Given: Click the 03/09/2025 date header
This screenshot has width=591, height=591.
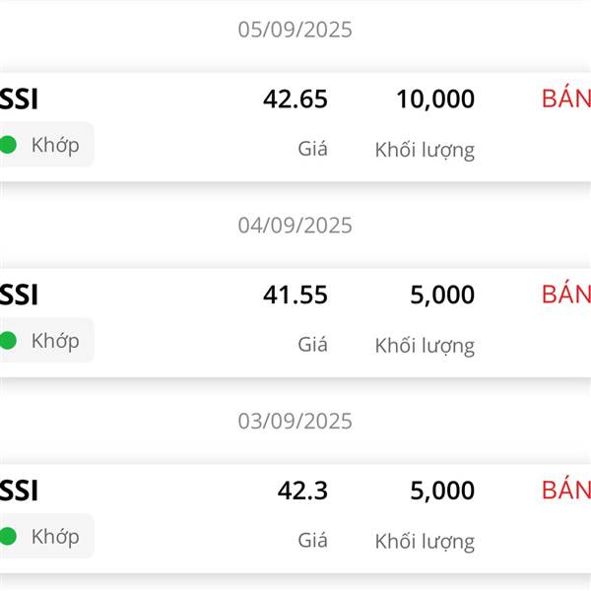Looking at the screenshot, I should click(x=295, y=421).
